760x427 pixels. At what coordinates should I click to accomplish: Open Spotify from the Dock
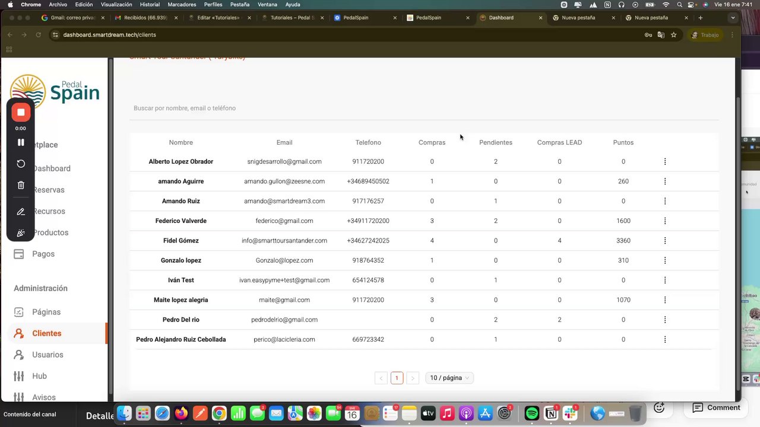pos(531,413)
